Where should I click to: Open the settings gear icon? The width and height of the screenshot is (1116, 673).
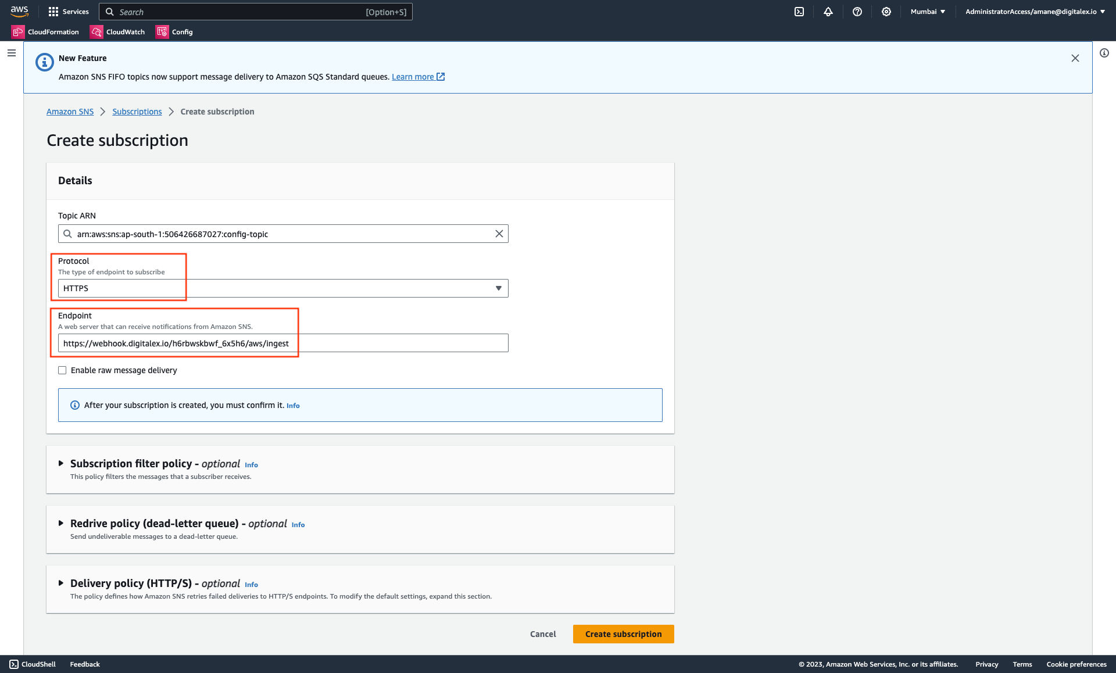point(886,12)
